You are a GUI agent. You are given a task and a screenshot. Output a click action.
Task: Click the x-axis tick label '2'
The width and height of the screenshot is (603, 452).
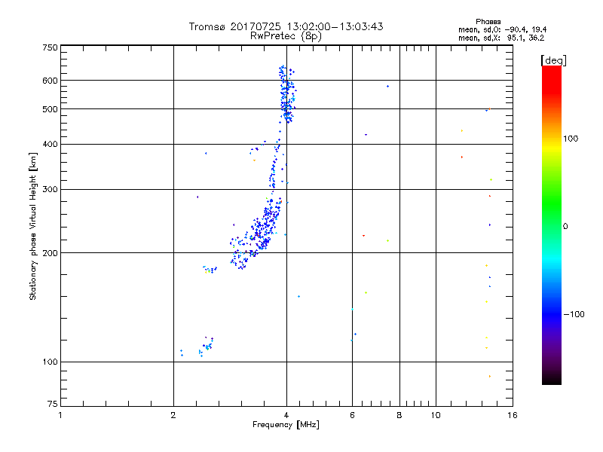click(173, 415)
